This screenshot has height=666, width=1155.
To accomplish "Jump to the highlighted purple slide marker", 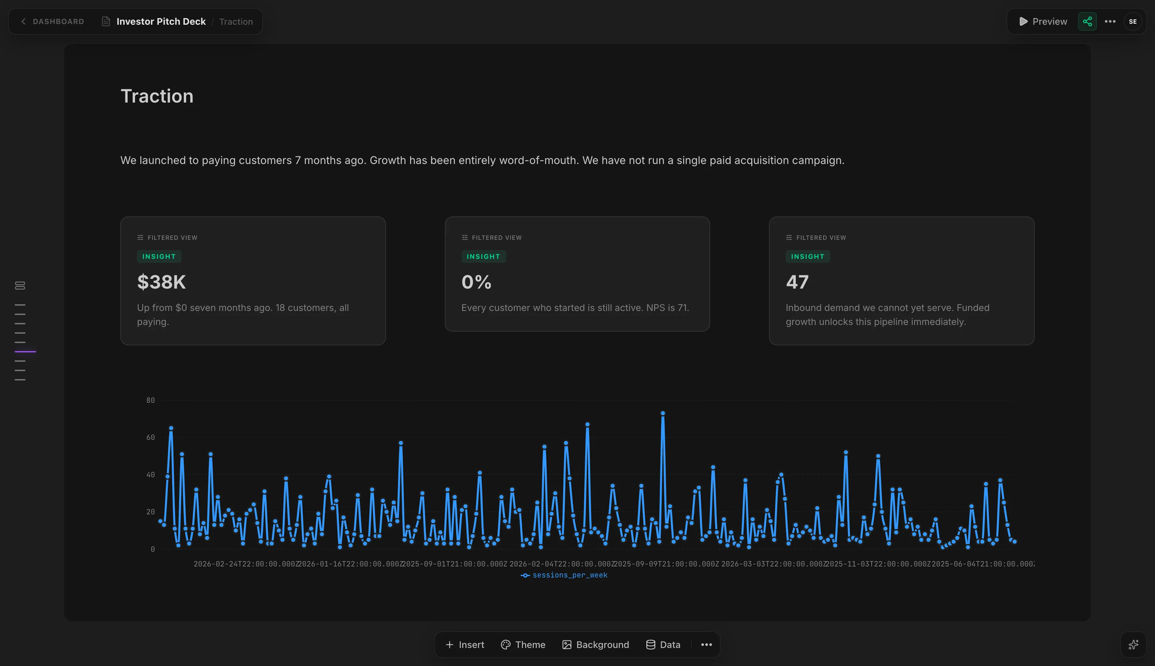I will click(25, 351).
